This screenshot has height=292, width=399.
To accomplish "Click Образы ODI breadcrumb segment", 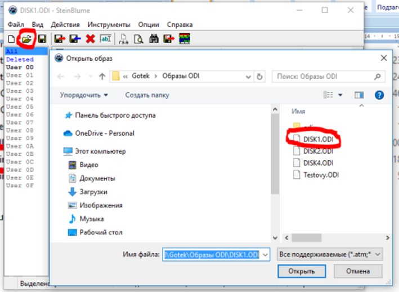I will pos(181,76).
